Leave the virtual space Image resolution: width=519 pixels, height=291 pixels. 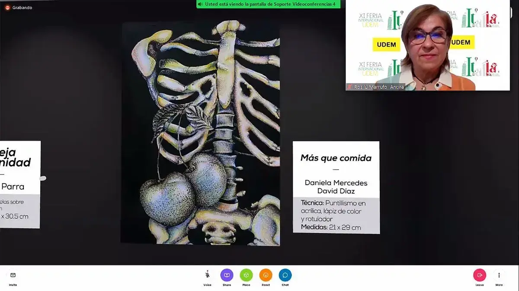click(x=480, y=275)
